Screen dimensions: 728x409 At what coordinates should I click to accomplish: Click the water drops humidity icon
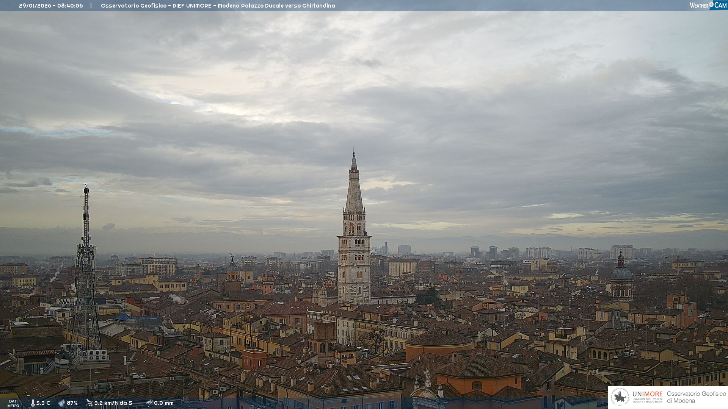pos(61,403)
